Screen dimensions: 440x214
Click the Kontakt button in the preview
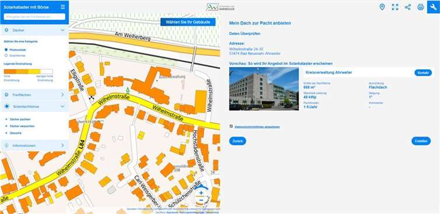click(423, 73)
